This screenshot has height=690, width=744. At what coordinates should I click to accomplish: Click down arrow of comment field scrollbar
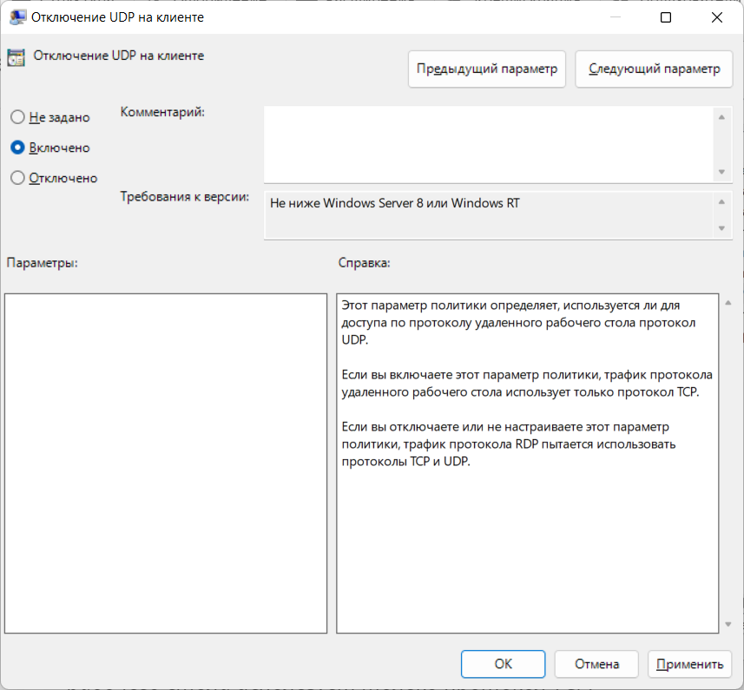[721, 172]
